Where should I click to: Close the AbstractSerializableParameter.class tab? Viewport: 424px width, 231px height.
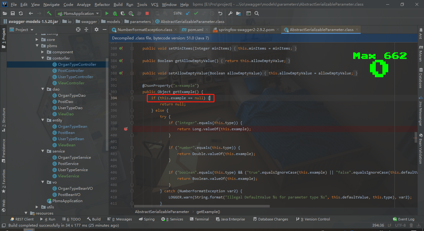pyautogui.click(x=357, y=30)
